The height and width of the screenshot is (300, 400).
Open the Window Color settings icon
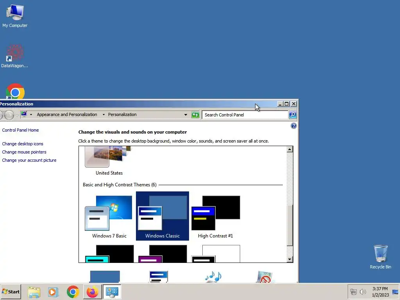(159, 277)
